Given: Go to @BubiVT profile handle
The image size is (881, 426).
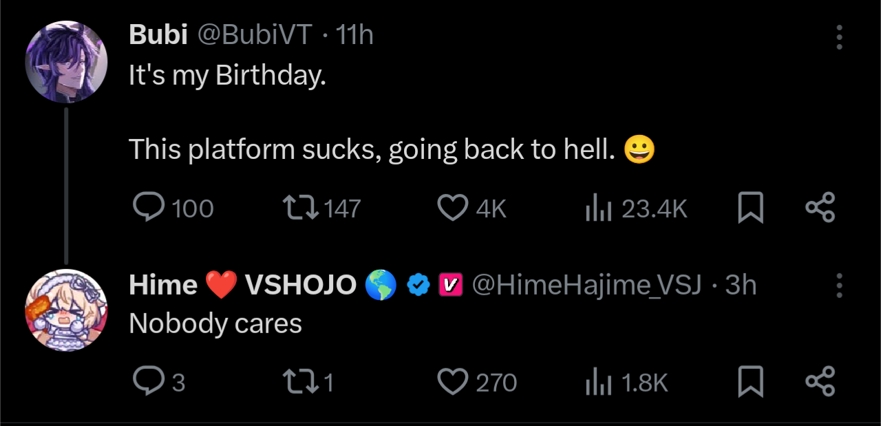Looking at the screenshot, I should (255, 34).
